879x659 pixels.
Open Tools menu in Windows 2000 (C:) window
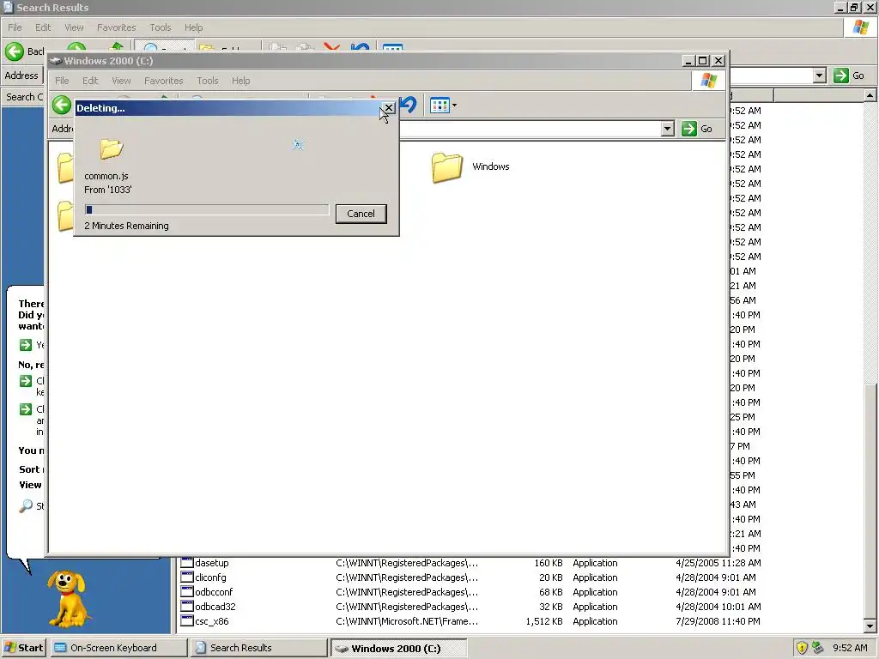pos(208,81)
